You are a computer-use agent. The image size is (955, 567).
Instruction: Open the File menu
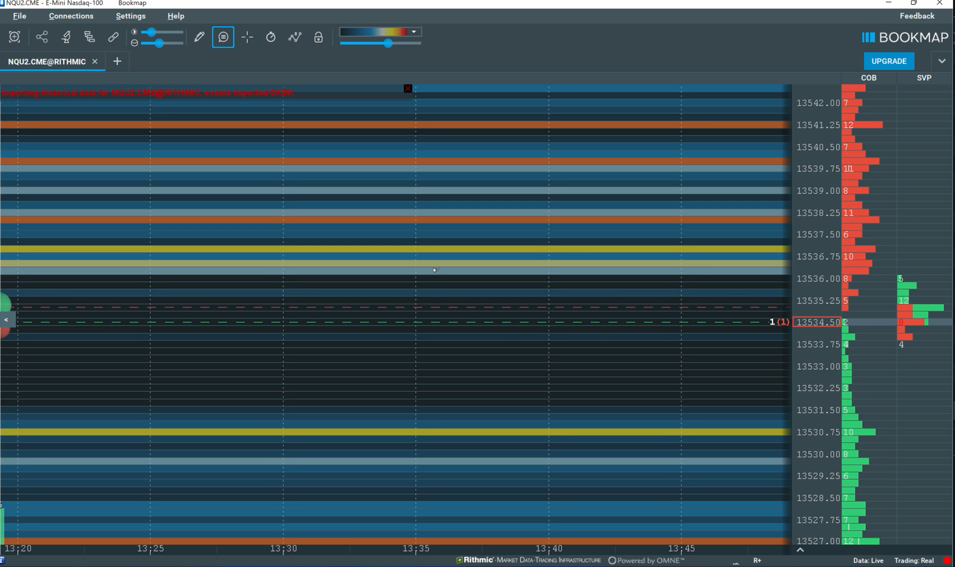click(19, 16)
